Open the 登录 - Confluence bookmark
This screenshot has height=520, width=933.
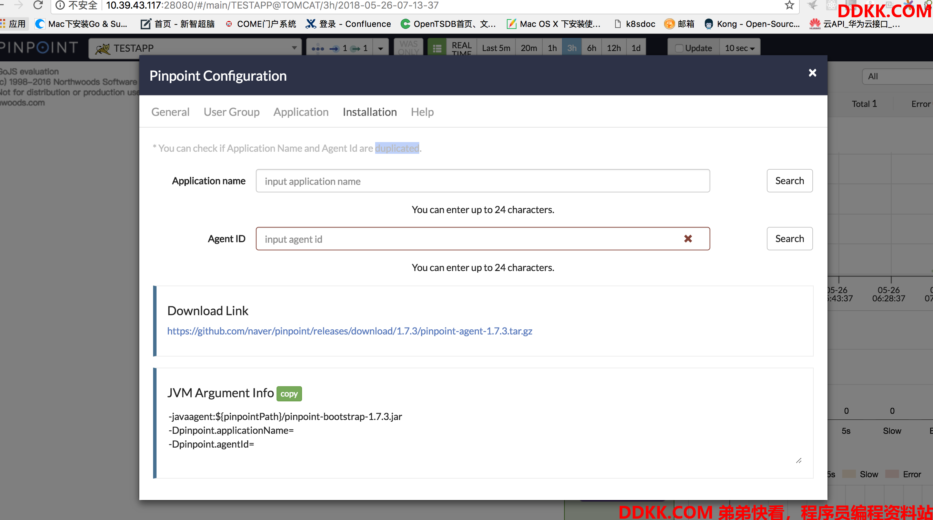point(349,24)
